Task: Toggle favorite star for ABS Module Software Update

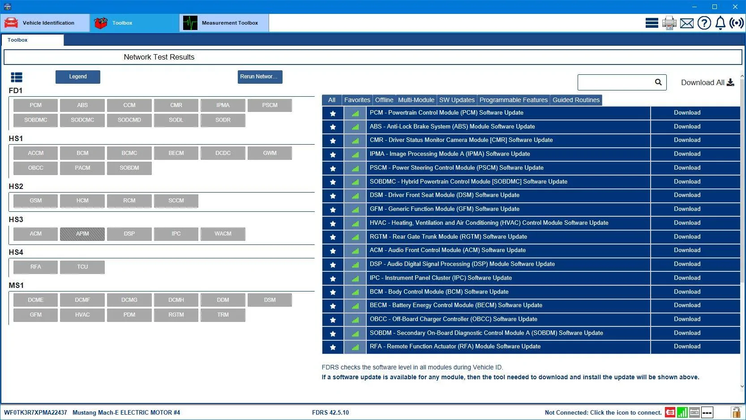Action: coord(333,127)
